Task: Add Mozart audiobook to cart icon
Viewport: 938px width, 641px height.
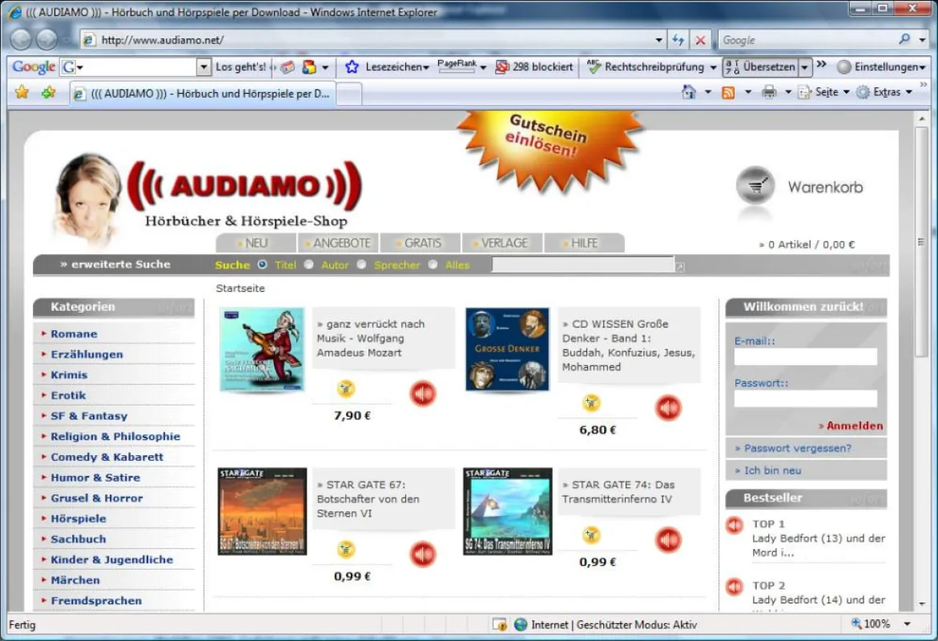Action: click(346, 389)
